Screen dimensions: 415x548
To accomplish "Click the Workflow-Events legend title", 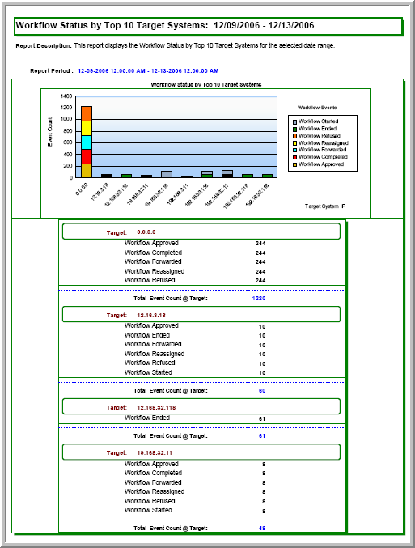I will pos(317,108).
